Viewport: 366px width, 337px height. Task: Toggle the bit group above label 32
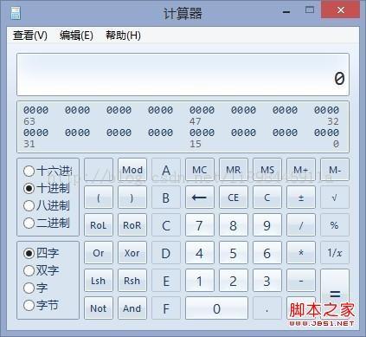click(x=326, y=110)
